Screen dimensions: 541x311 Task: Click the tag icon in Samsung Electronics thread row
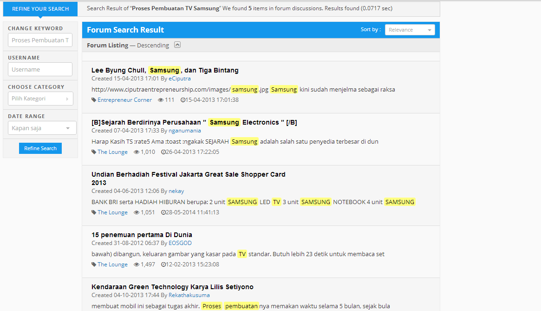(94, 152)
